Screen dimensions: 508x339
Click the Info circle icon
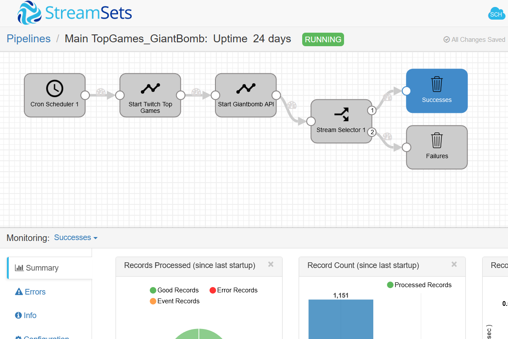[x=18, y=315]
